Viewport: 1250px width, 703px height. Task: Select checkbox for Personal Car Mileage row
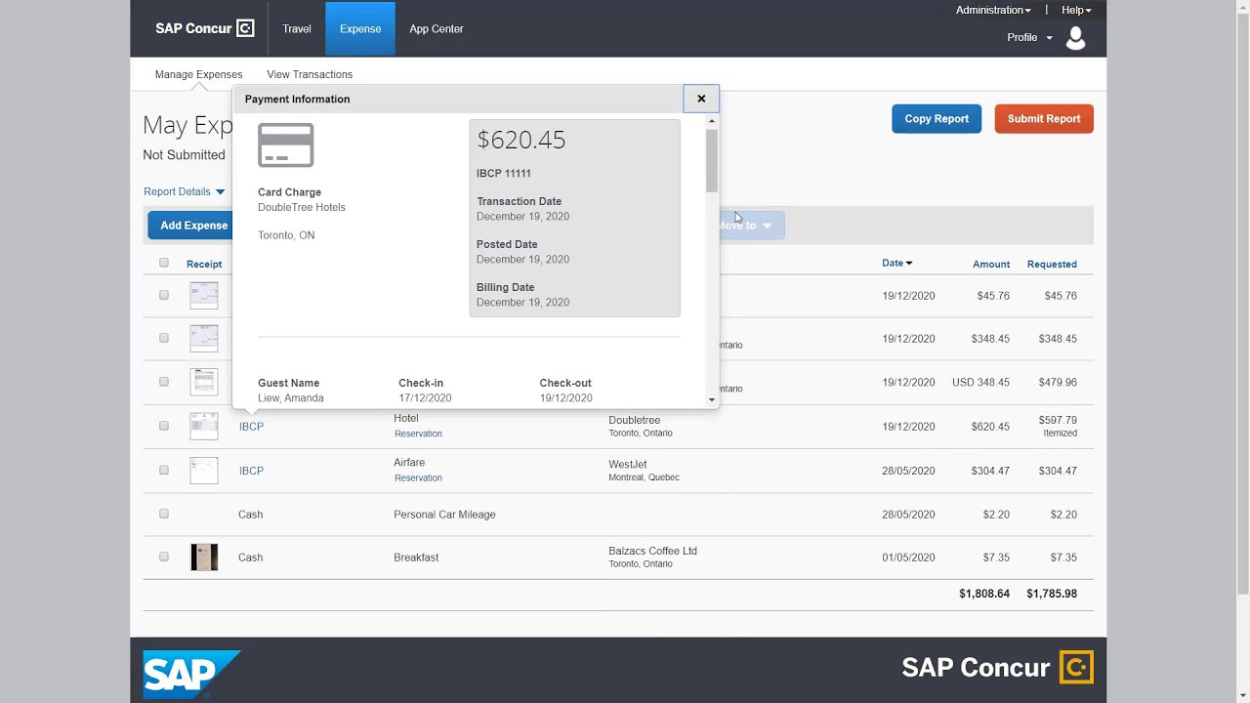pos(164,514)
